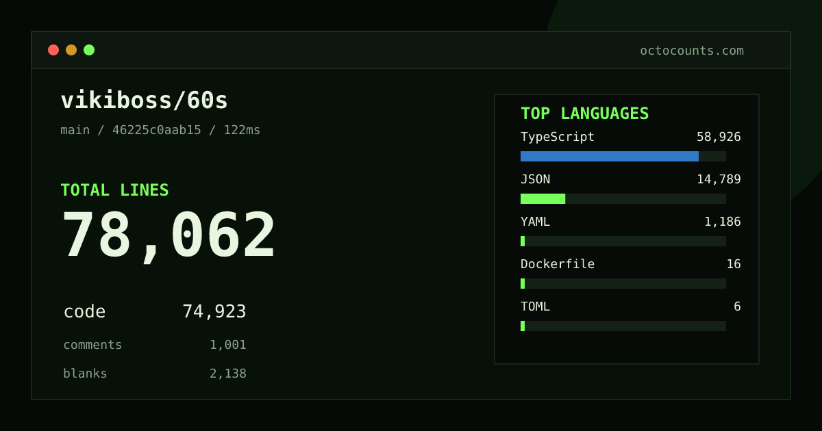The width and height of the screenshot is (822, 431).
Task: Click the main / 46225c0aab15 / 122ms line
Action: [x=160, y=130]
